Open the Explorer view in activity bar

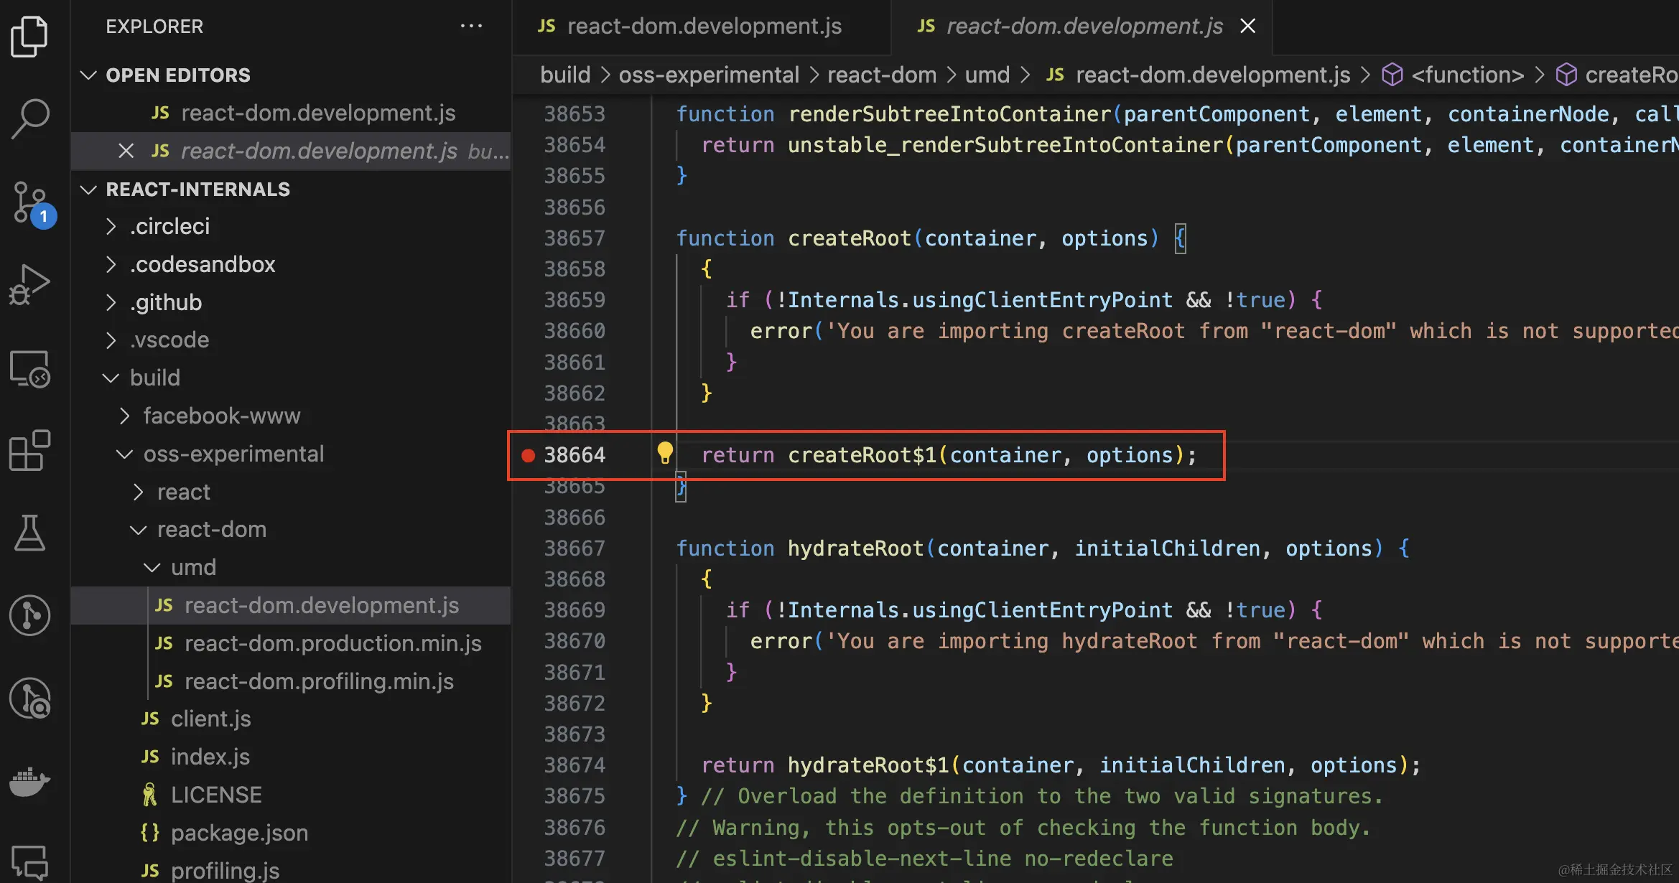tap(29, 36)
